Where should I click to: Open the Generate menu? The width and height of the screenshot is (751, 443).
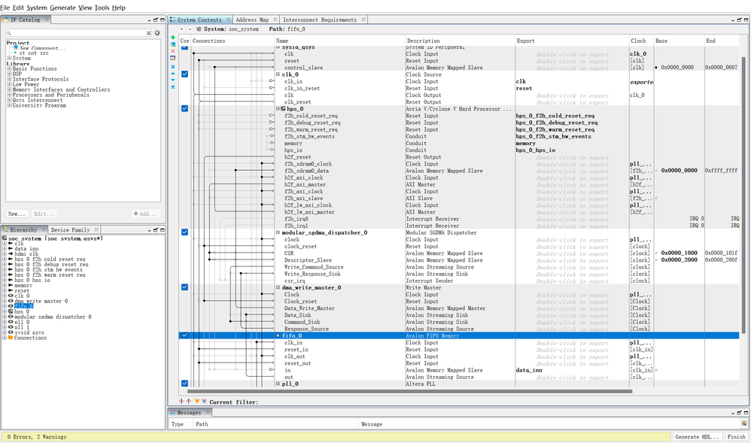pyautogui.click(x=62, y=8)
